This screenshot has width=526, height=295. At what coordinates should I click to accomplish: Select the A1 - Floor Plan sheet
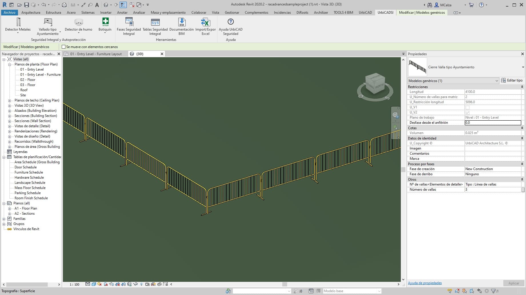point(26,208)
